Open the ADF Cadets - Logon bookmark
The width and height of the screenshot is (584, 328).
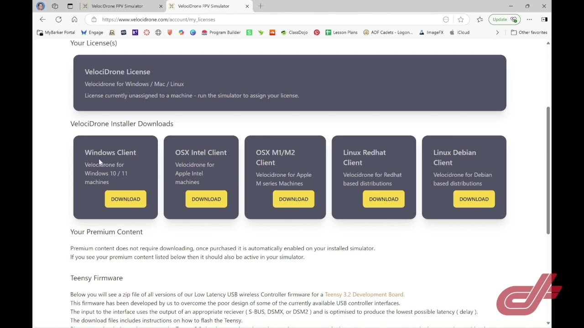(388, 32)
